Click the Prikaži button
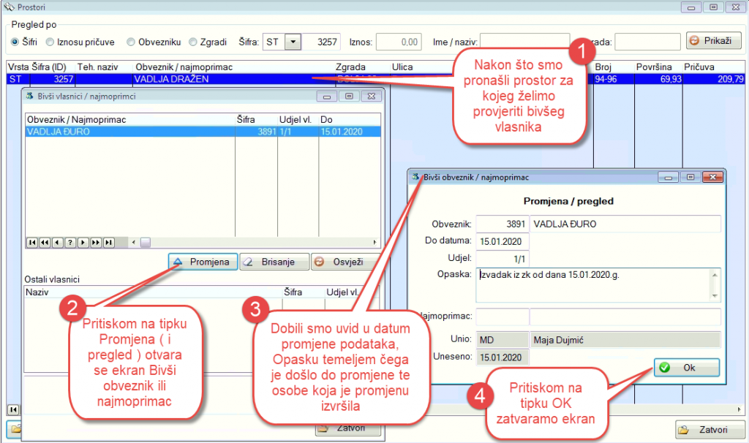 point(713,41)
